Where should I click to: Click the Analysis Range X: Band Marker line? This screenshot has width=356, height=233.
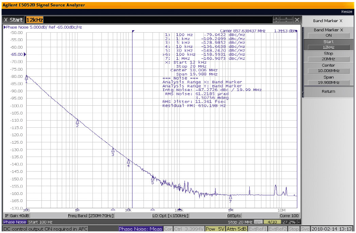click(x=202, y=82)
